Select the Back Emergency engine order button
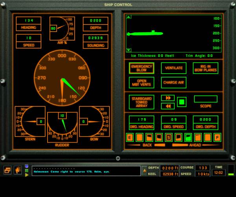The image size is (236, 197). [129, 138]
